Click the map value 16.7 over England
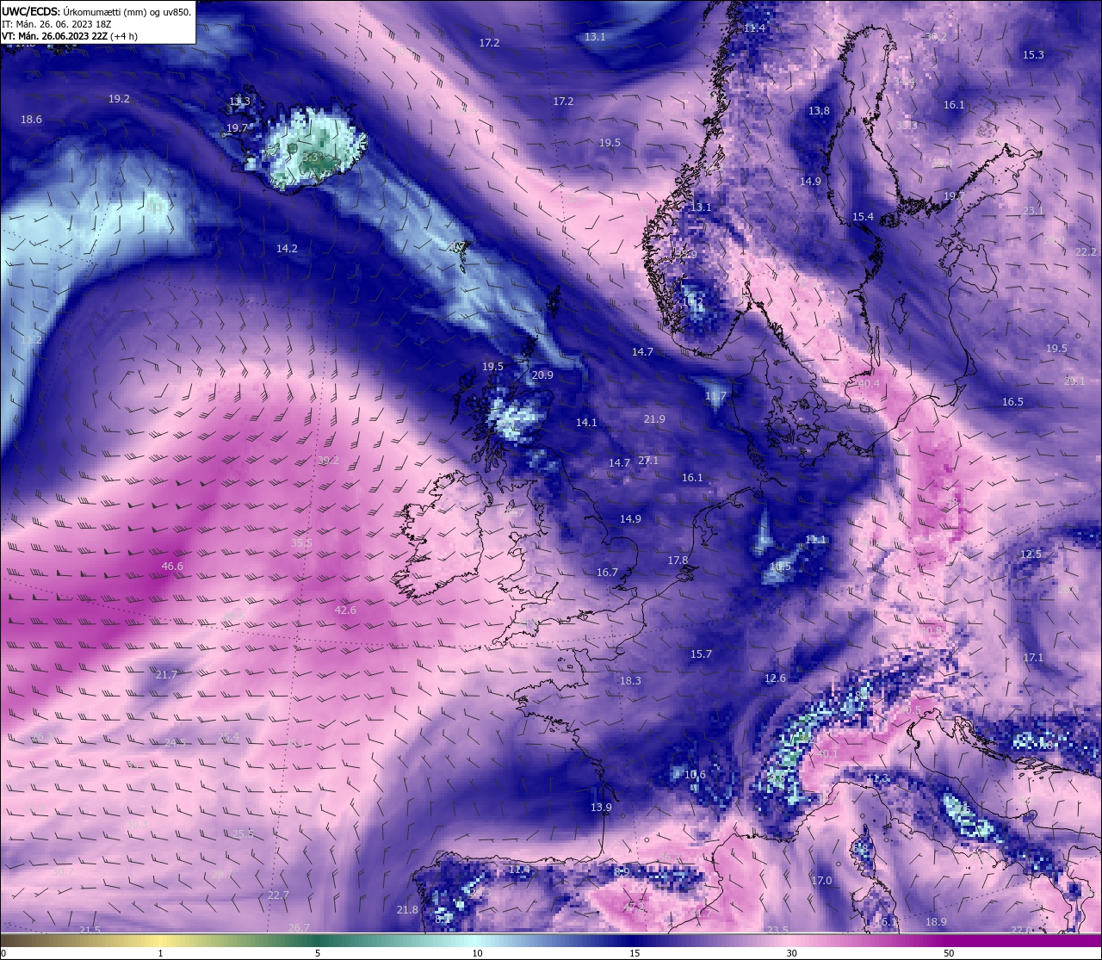 click(x=607, y=573)
